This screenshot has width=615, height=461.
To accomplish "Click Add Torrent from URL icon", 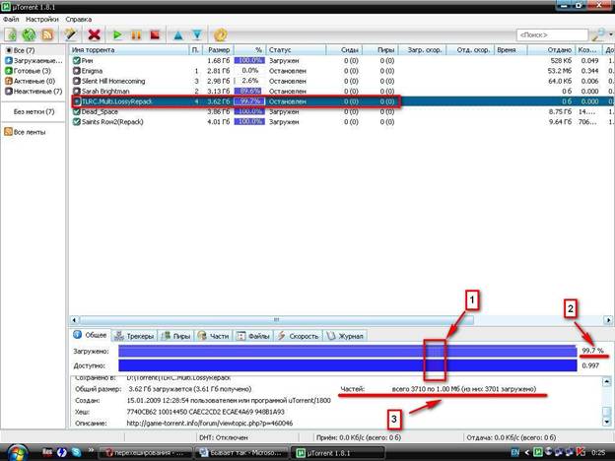I will coord(29,34).
